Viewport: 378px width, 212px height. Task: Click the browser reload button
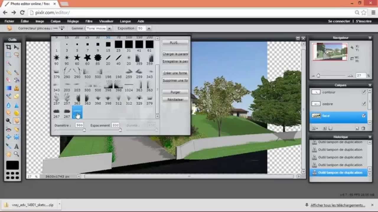tap(22, 12)
